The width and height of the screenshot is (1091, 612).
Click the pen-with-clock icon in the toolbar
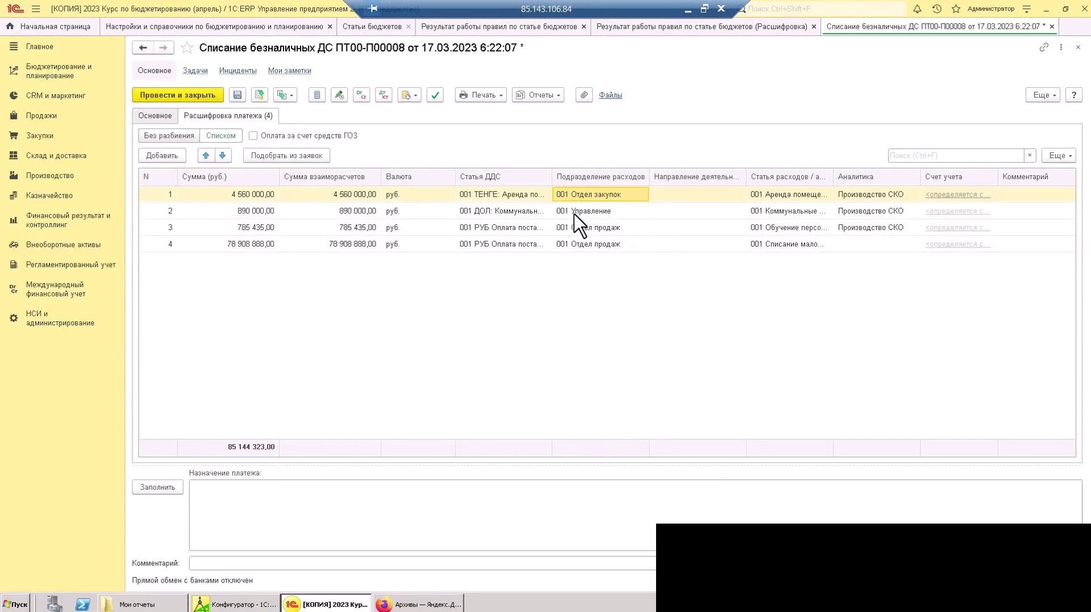point(339,95)
